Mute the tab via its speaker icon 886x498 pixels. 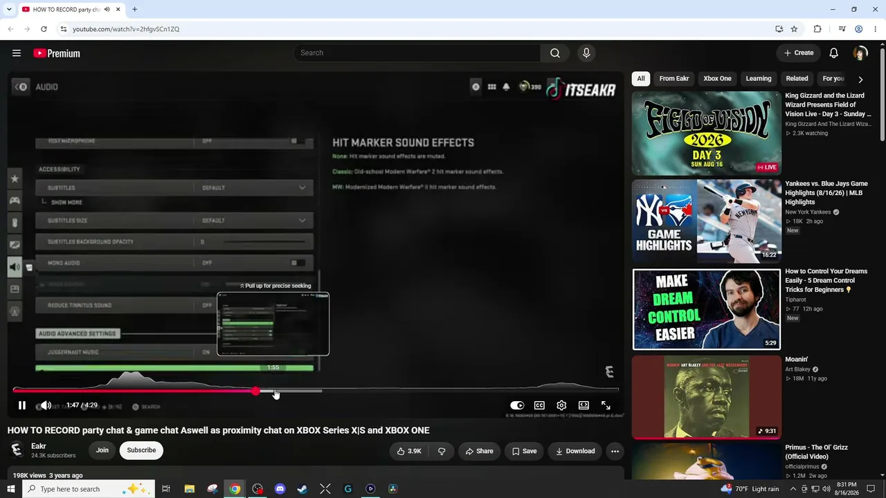pos(107,10)
